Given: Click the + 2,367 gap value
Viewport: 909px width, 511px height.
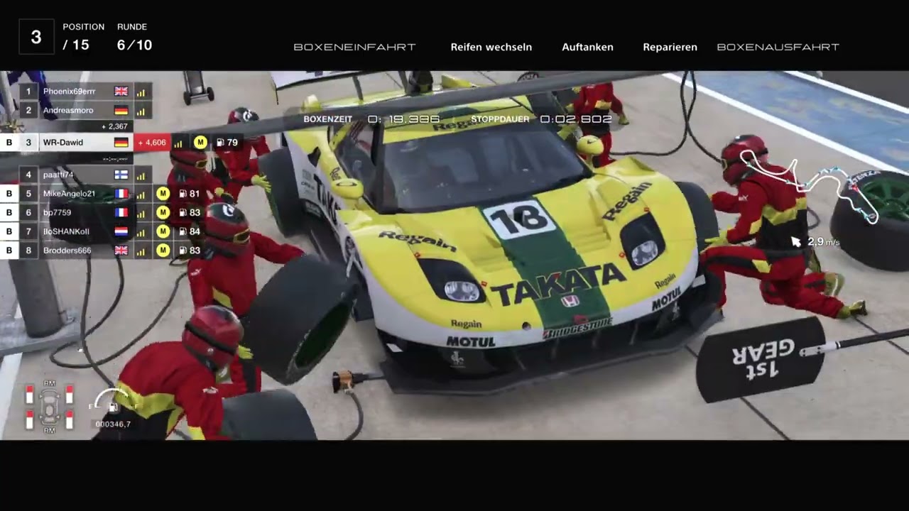Looking at the screenshot, I should pyautogui.click(x=114, y=126).
